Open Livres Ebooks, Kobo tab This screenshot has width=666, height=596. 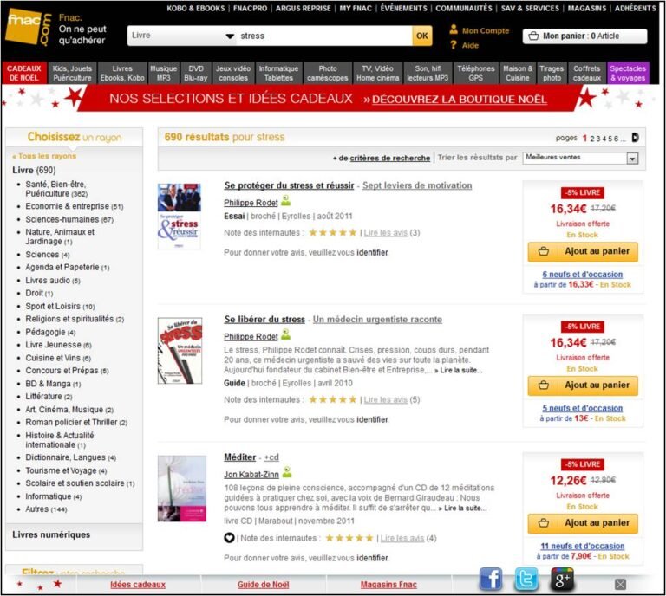click(x=122, y=73)
